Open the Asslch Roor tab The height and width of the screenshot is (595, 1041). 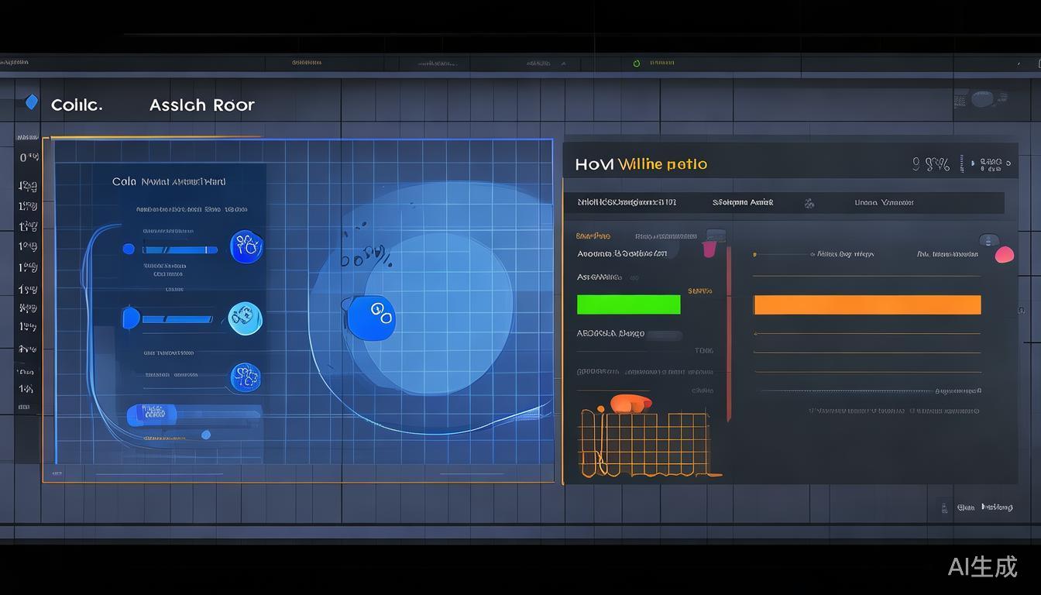[201, 105]
